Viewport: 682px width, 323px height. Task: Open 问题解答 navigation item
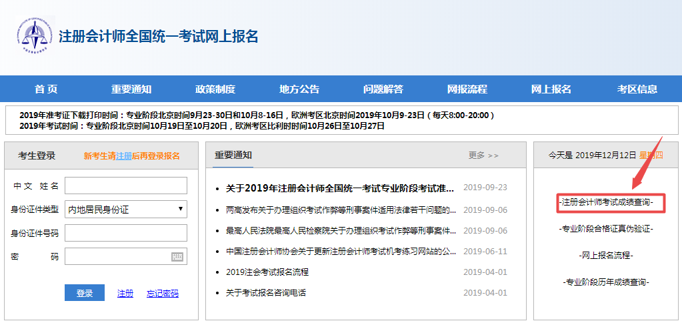[x=383, y=89]
